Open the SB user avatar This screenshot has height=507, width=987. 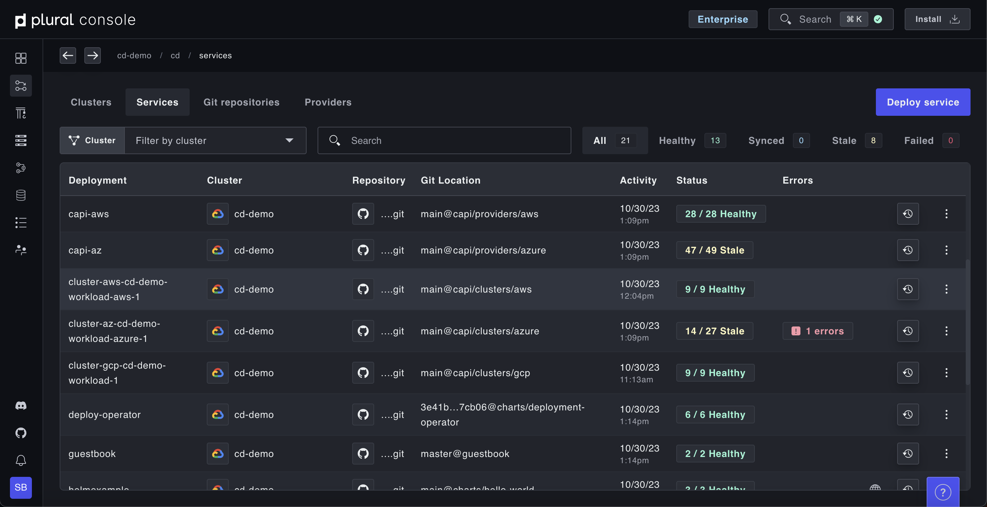pyautogui.click(x=21, y=487)
